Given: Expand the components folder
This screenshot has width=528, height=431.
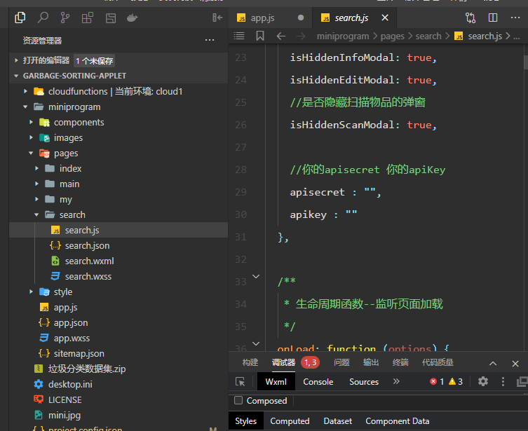Looking at the screenshot, I should pos(32,122).
